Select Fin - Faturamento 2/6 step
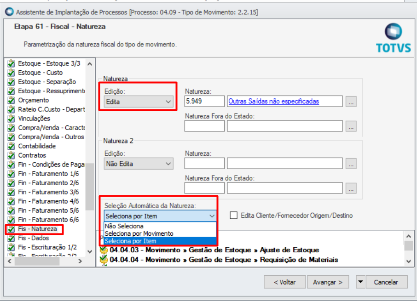The image size is (417, 301). pyautogui.click(x=48, y=183)
